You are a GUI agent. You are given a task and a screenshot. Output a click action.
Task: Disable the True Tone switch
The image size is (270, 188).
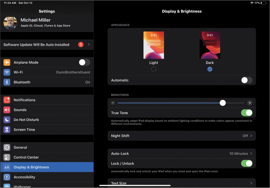tap(247, 113)
